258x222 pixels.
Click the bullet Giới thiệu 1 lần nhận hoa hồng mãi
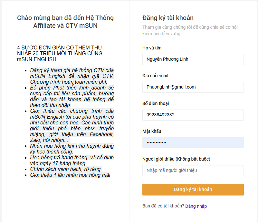coord(70,175)
